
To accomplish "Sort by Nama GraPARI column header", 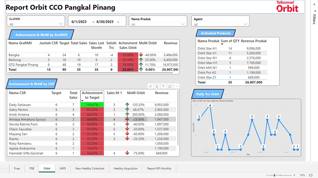I will [20, 43].
